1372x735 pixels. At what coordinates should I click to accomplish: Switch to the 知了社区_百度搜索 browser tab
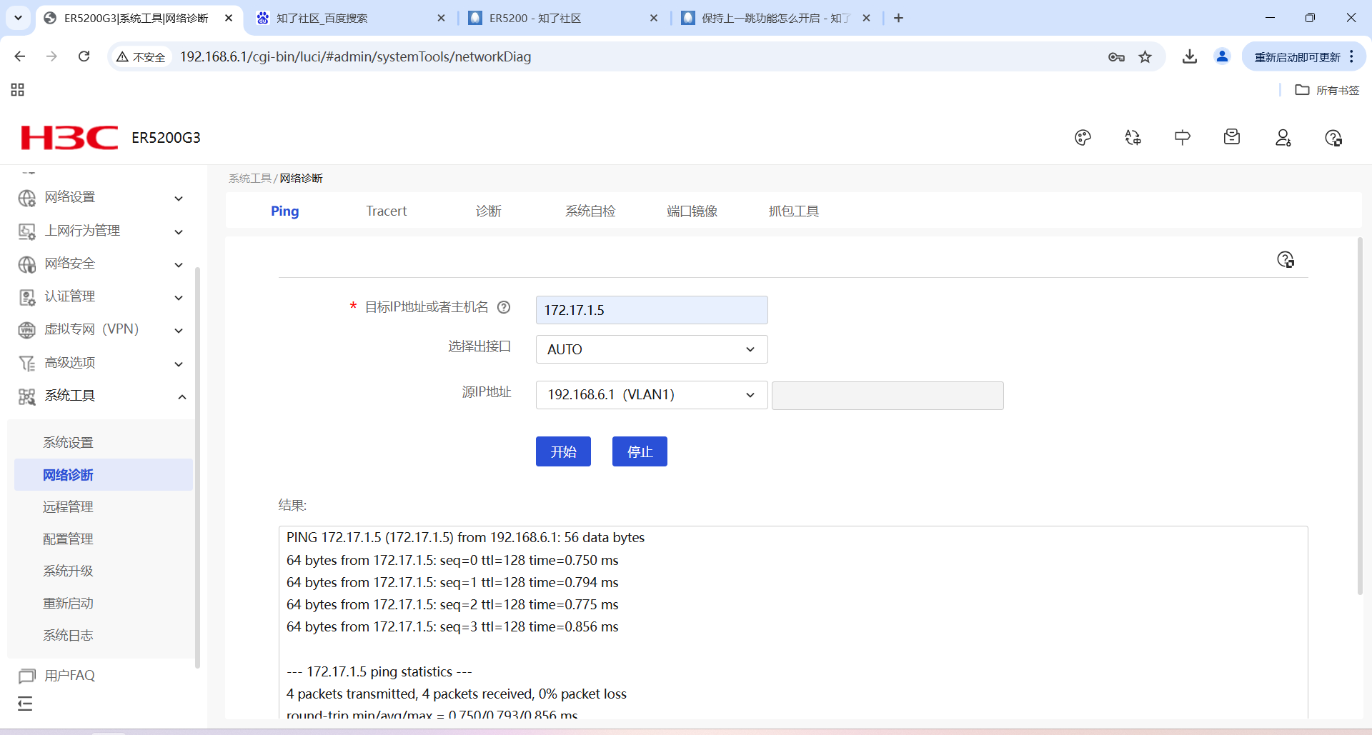click(350, 18)
